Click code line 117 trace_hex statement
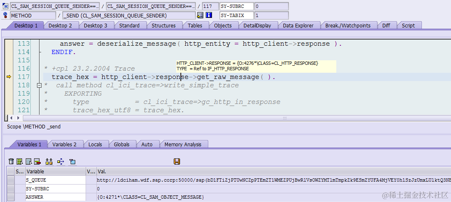The height and width of the screenshot is (202, 451). coord(163,77)
